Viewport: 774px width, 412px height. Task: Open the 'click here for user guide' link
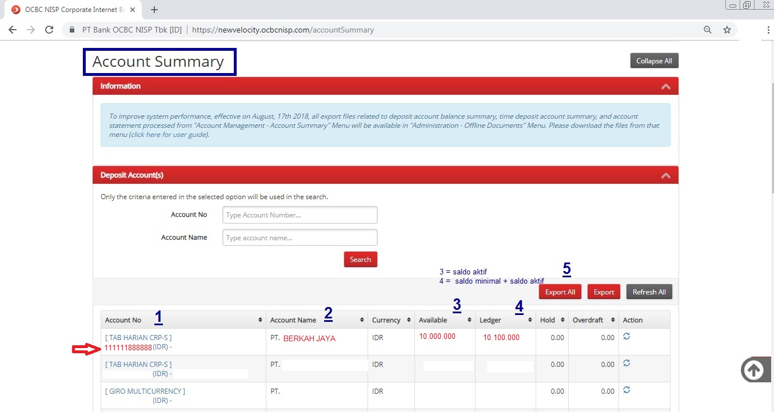pyautogui.click(x=169, y=135)
